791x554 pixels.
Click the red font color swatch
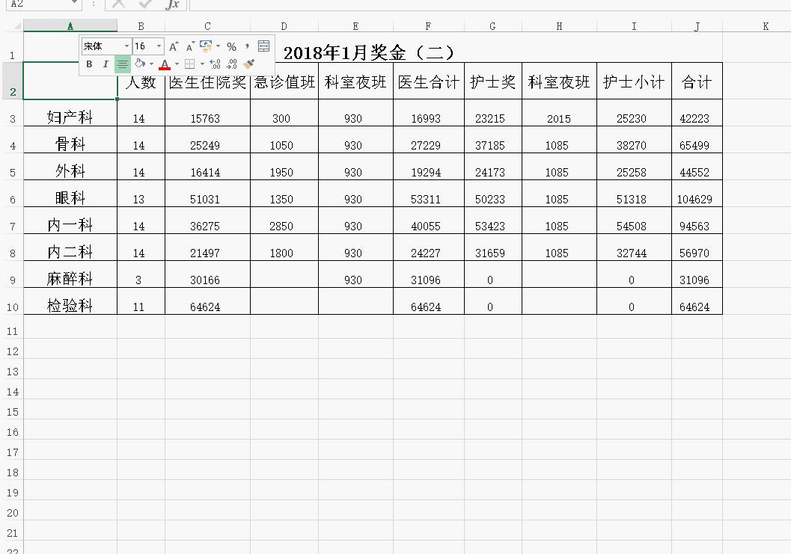165,68
